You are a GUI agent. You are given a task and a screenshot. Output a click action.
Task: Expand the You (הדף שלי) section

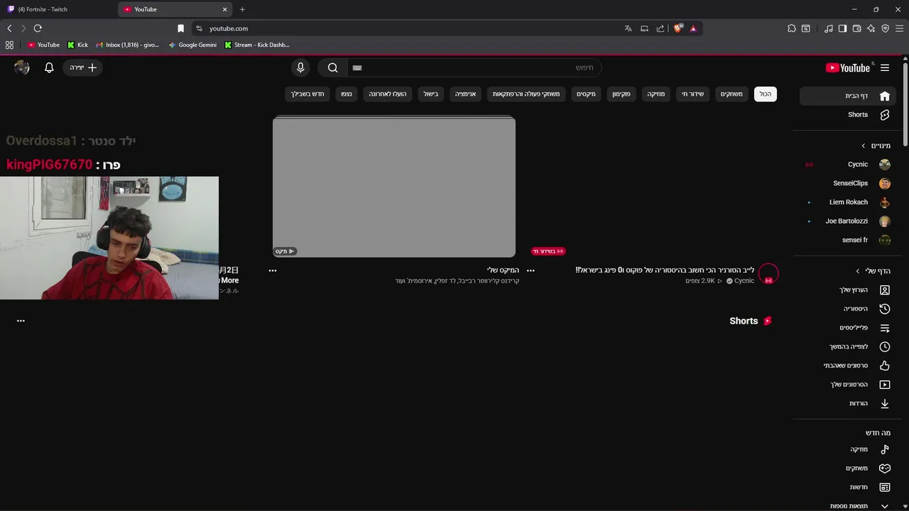coord(874,271)
